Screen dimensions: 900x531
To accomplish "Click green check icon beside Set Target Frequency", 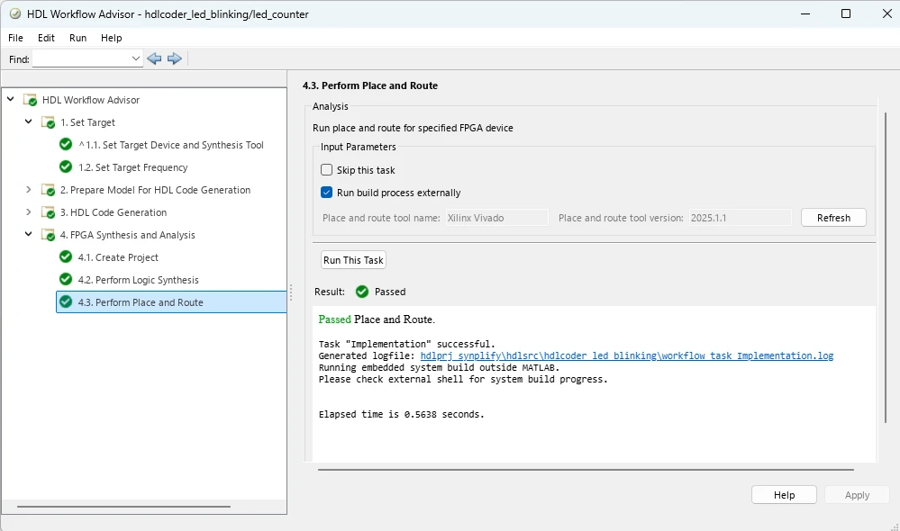I will coord(66,166).
